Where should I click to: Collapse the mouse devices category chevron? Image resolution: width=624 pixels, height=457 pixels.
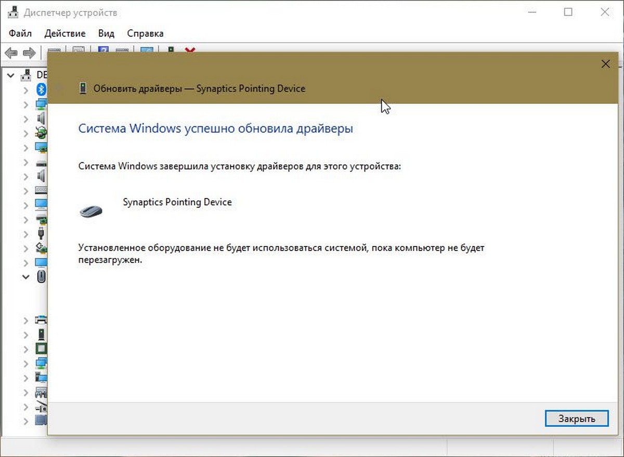point(26,277)
